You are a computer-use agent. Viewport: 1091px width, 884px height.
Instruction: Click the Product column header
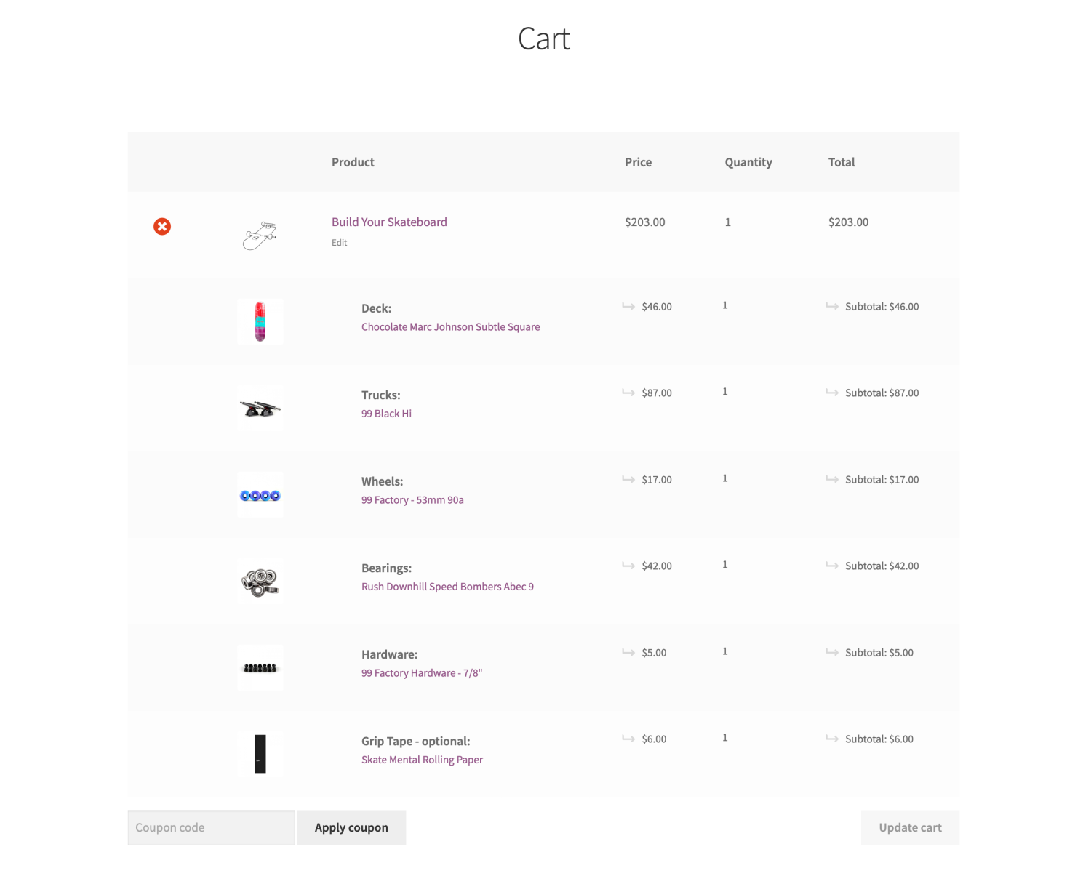352,162
